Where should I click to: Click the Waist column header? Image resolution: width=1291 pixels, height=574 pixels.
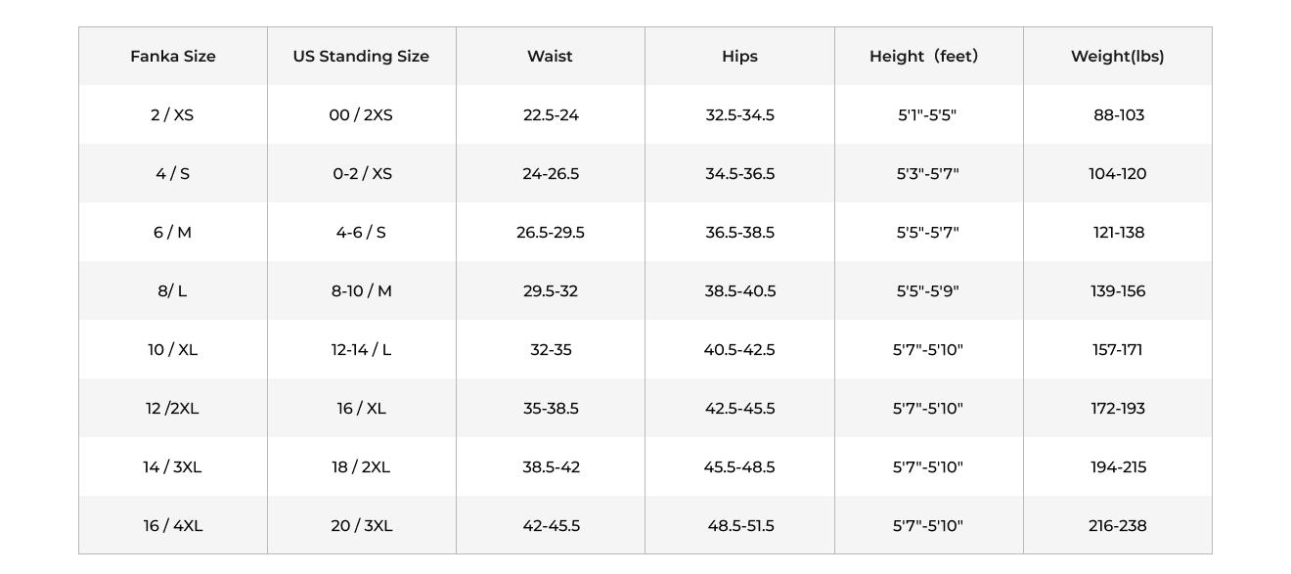[x=550, y=57]
